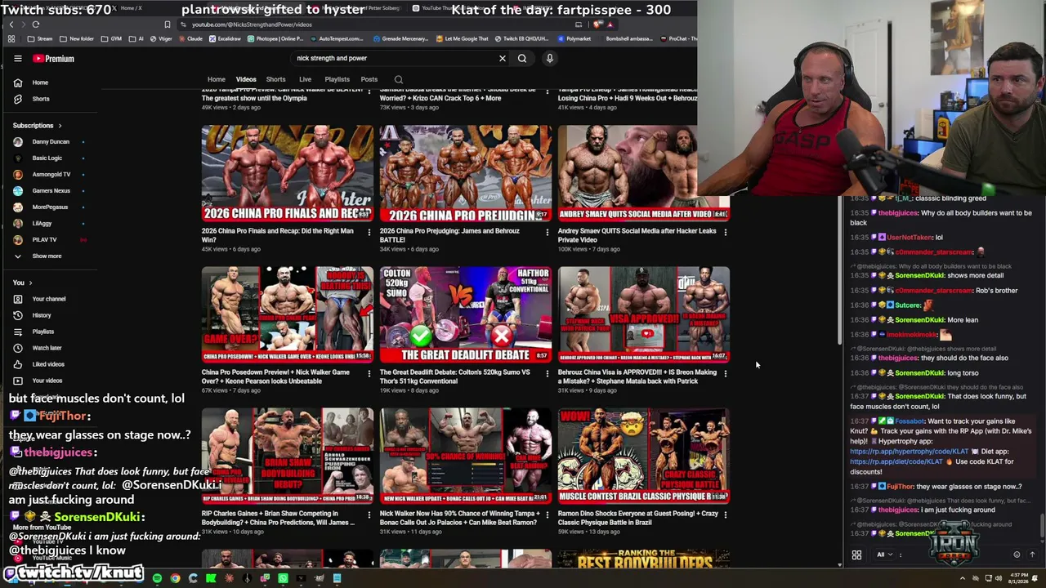Open video options for The Great Deadlift Debate
The height and width of the screenshot is (588, 1046).
547,373
